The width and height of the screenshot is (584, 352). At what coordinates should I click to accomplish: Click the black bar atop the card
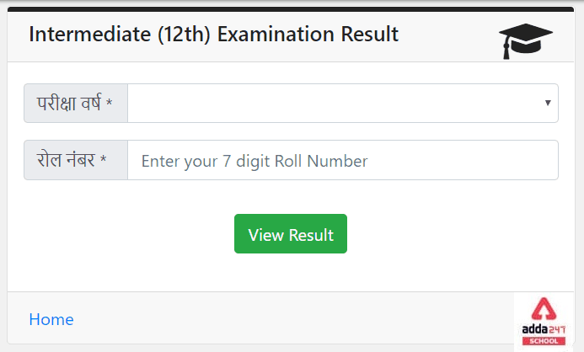tap(291, 9)
